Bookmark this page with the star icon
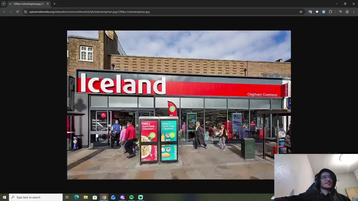Viewport: 358px width, 201px height. pos(301,12)
